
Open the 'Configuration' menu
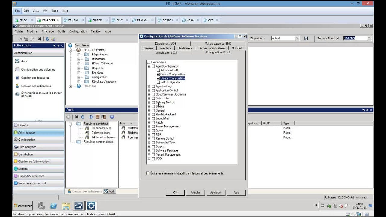coord(78,31)
